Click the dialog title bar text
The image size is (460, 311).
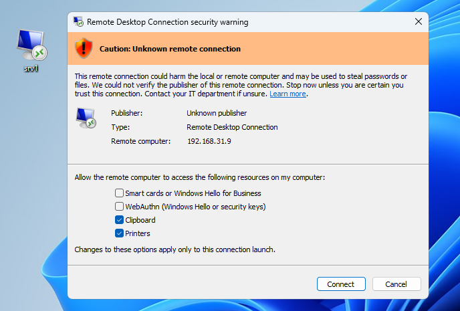click(167, 22)
